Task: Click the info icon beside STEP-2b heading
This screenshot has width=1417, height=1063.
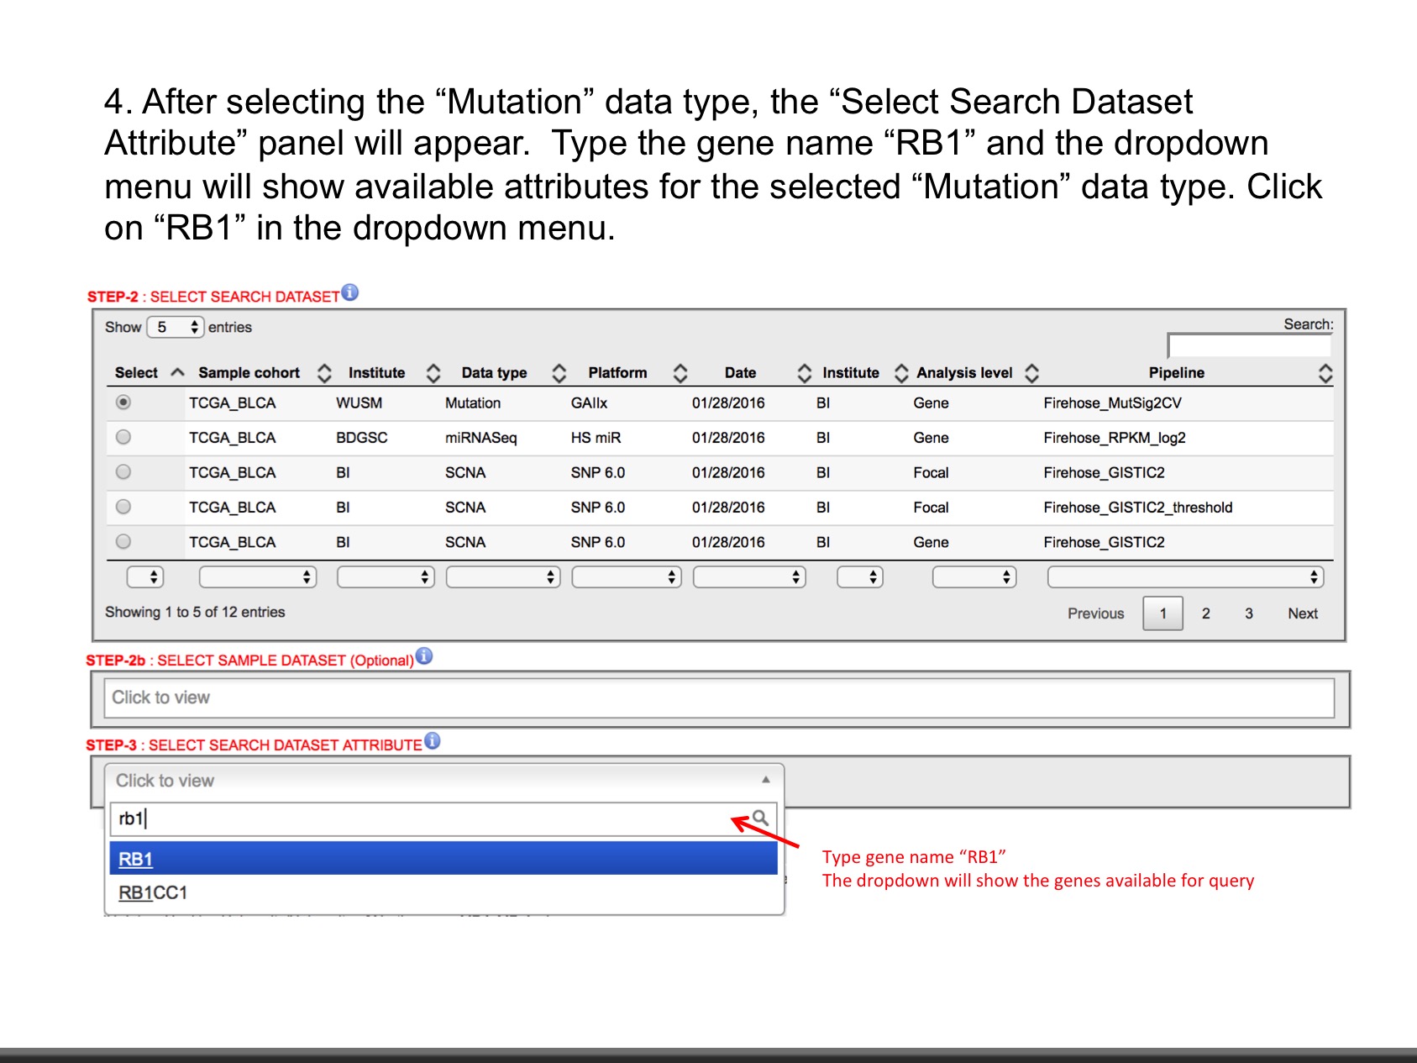Action: click(424, 656)
